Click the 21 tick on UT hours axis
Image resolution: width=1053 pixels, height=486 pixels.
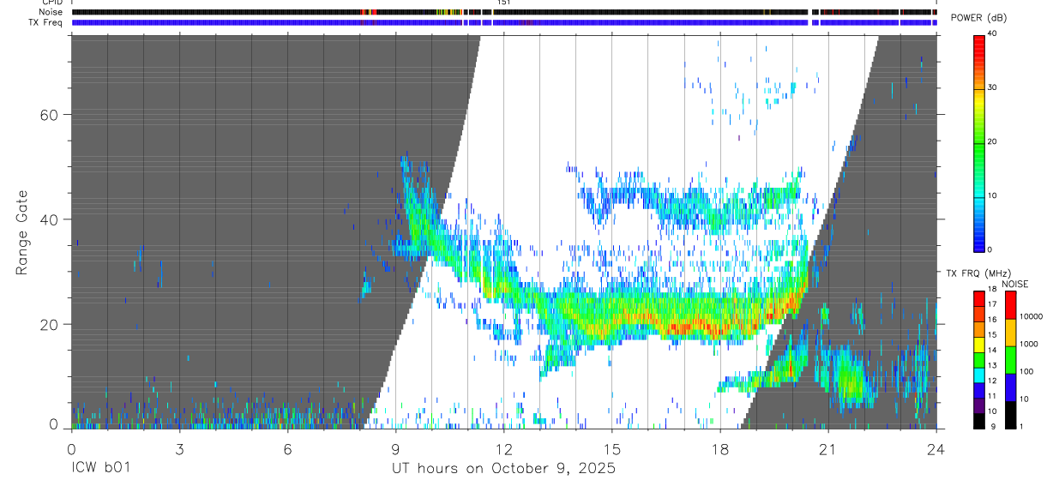828,449
